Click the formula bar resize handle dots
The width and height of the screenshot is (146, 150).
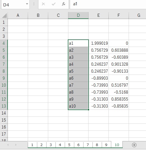(34, 4)
